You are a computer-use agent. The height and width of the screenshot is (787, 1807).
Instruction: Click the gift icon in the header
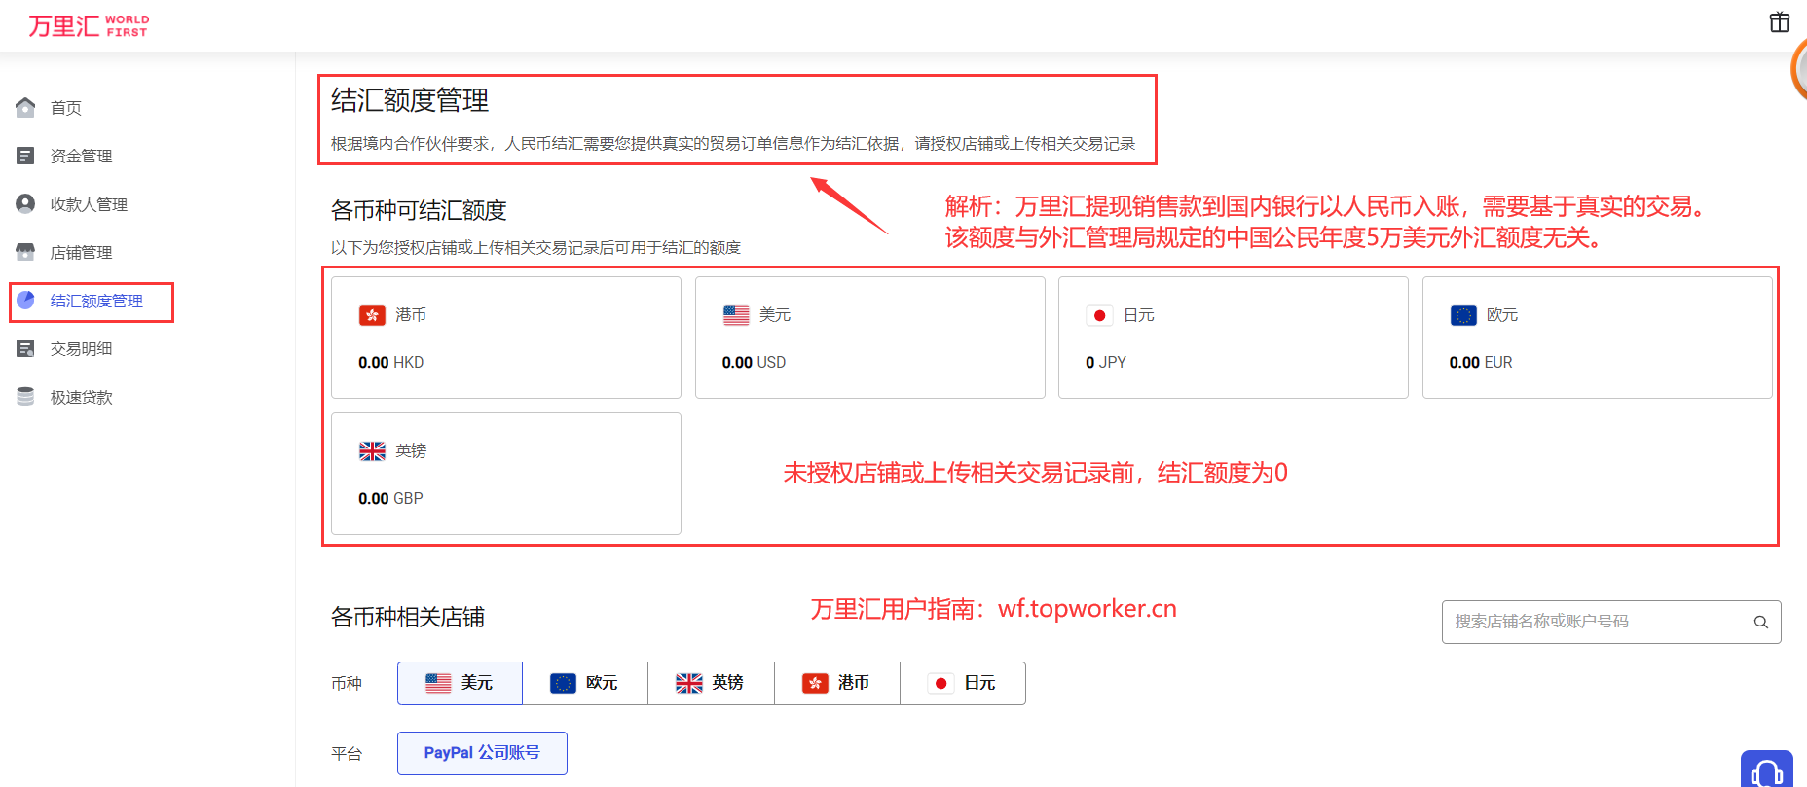1779,22
